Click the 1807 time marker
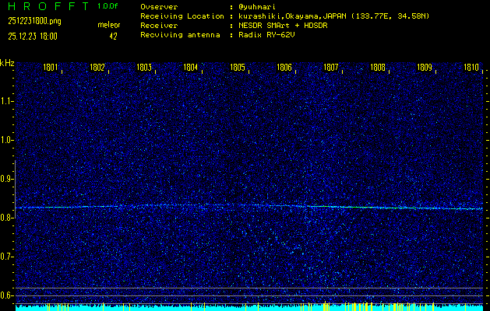 point(331,68)
